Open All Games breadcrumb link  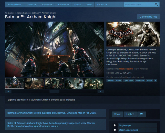pyautogui.click(x=10, y=13)
